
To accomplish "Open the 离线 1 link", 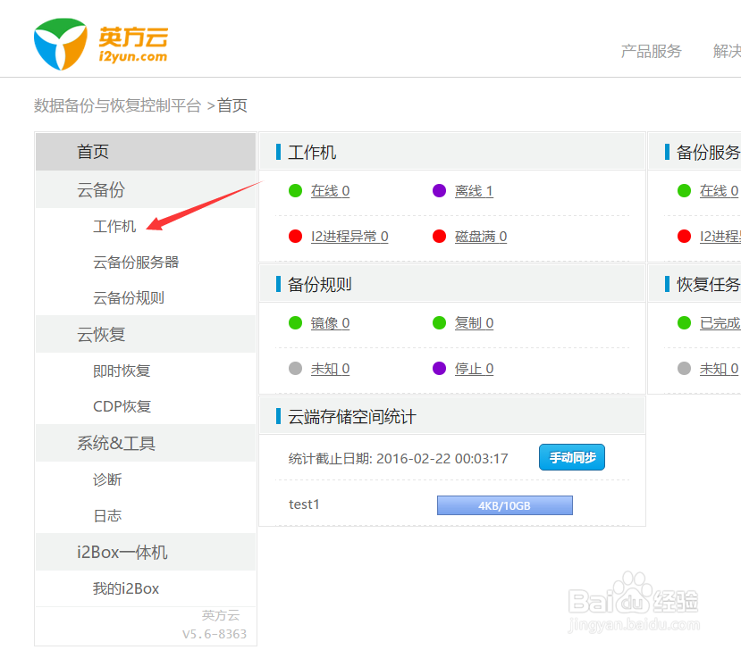I will [x=473, y=190].
